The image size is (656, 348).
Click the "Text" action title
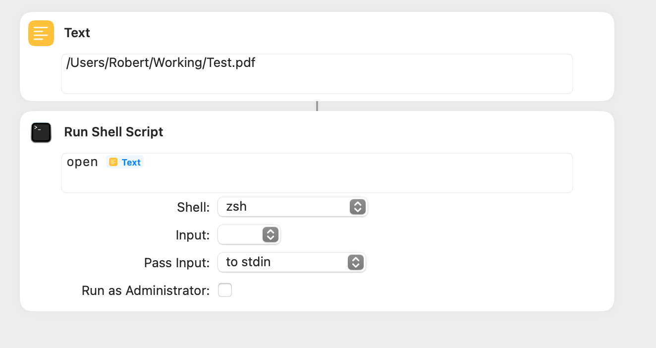click(x=77, y=33)
